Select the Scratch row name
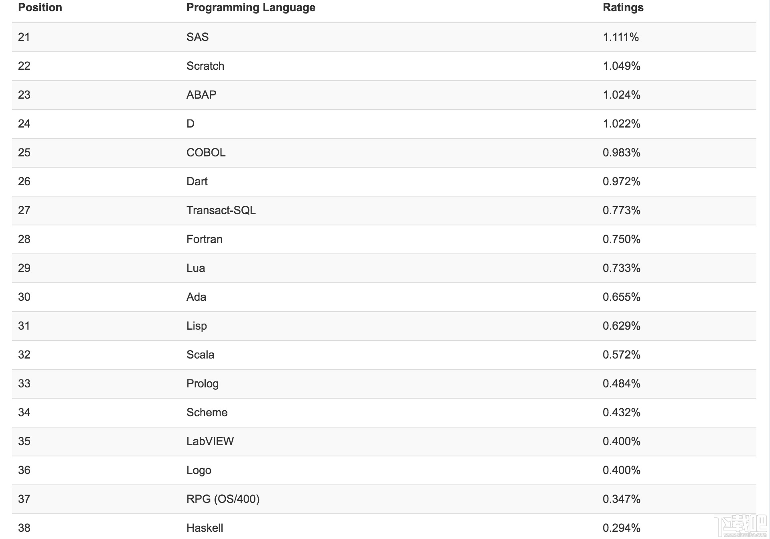 205,66
